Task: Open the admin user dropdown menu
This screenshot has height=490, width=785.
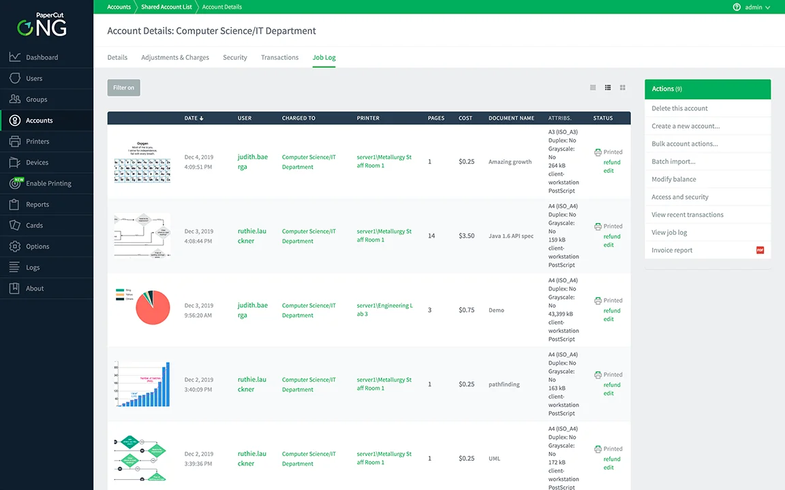Action: pos(757,7)
